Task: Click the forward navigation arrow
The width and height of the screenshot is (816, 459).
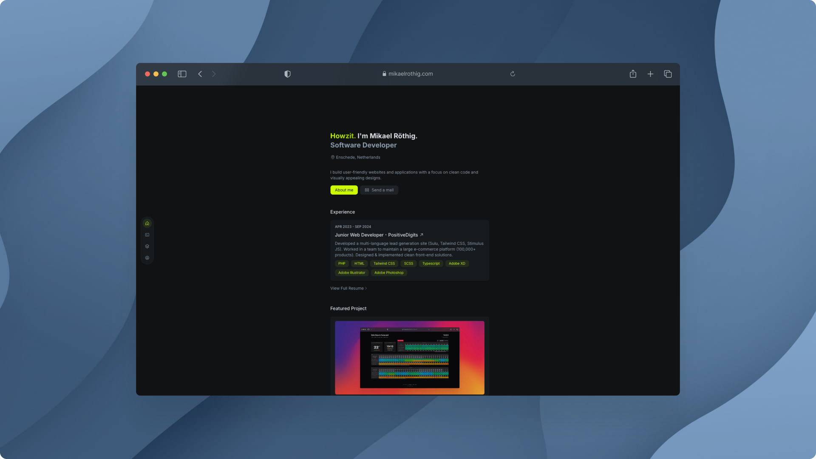Action: [x=214, y=74]
